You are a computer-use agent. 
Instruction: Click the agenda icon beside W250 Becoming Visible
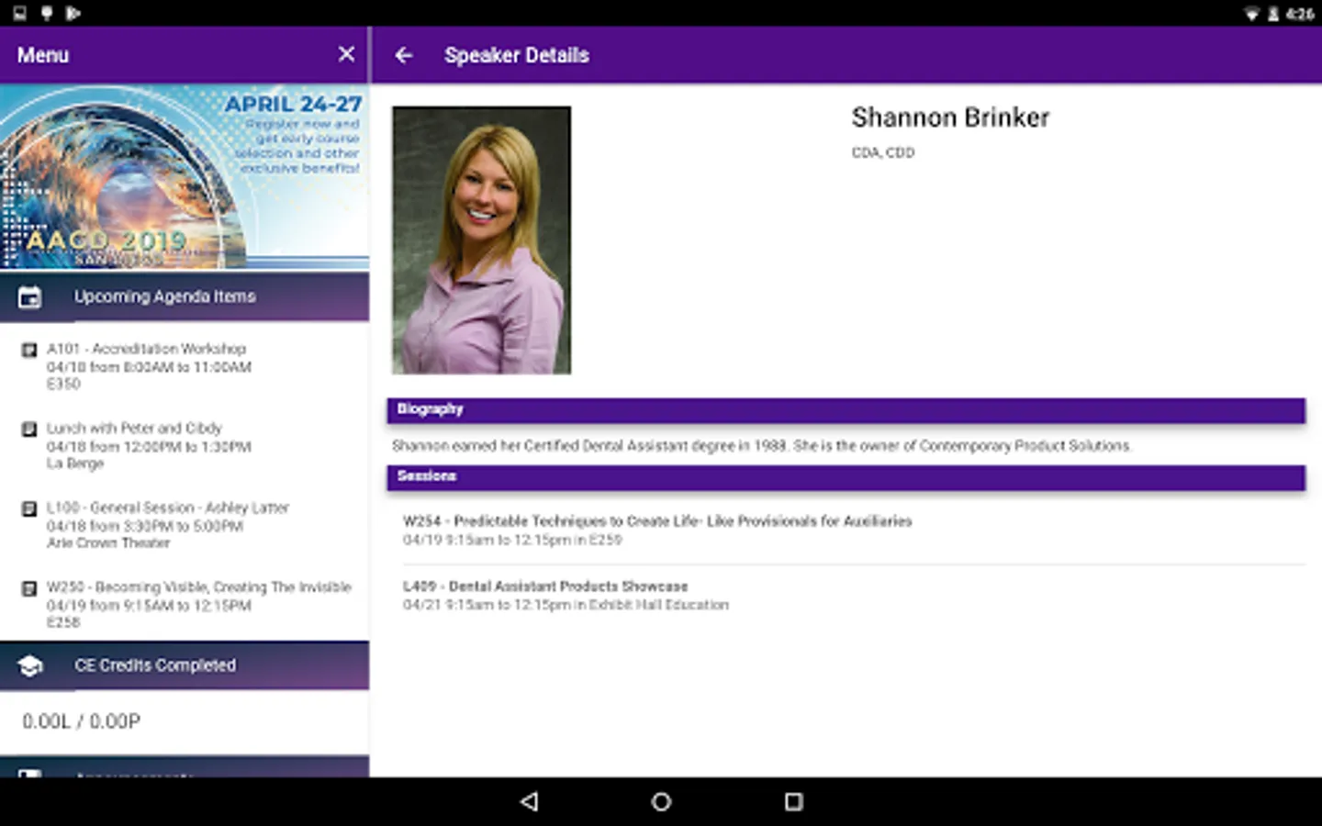point(29,587)
